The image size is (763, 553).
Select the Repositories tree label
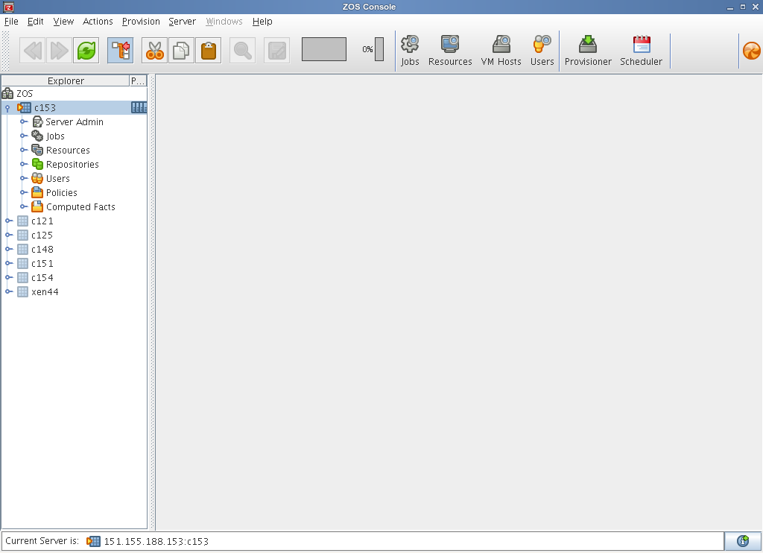tap(72, 164)
